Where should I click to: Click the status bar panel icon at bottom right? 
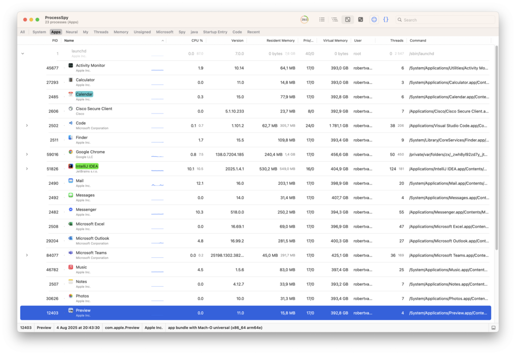(493, 328)
